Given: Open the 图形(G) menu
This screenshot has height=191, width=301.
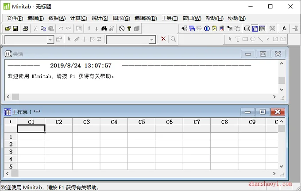Looking at the screenshot, I should 121,19.
